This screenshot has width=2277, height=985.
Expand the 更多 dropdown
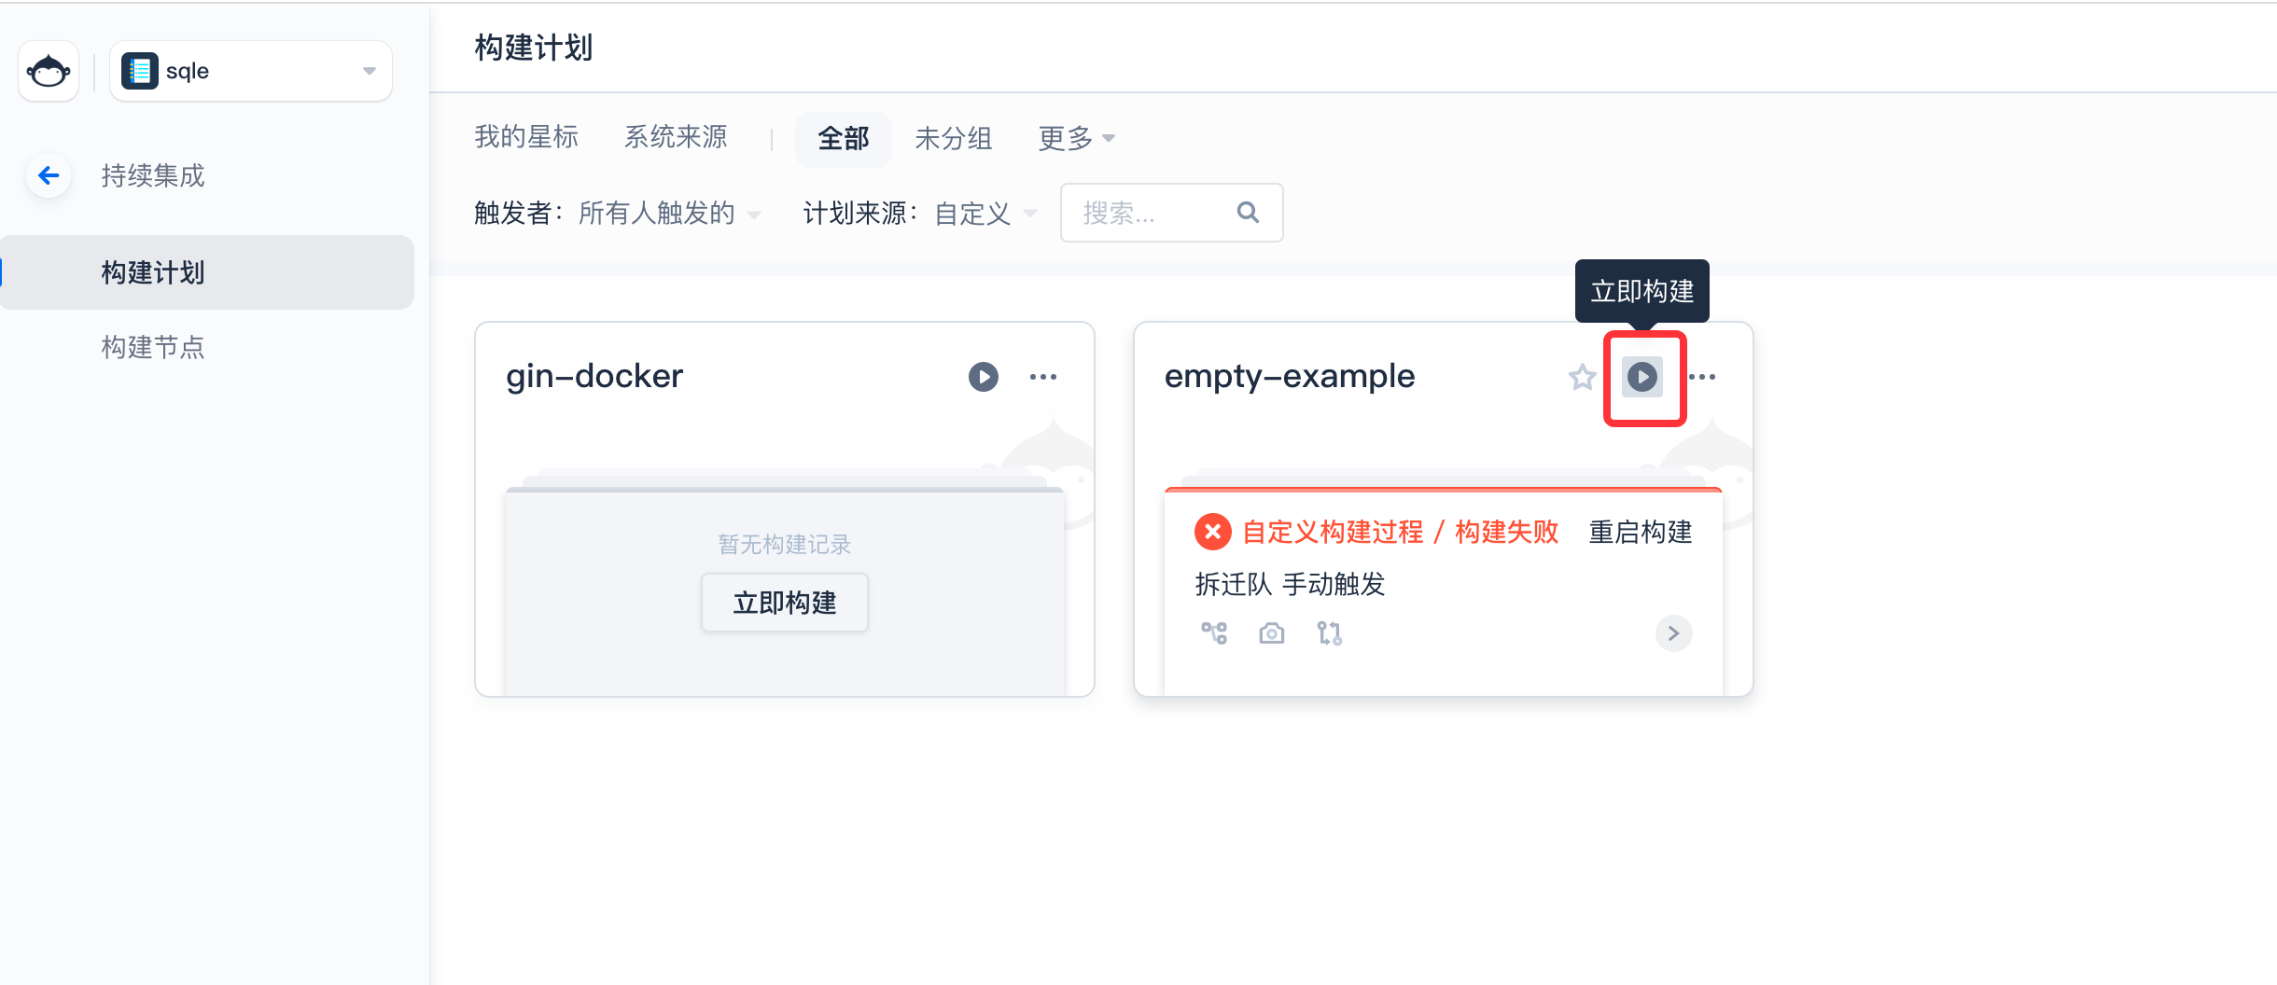(1076, 139)
